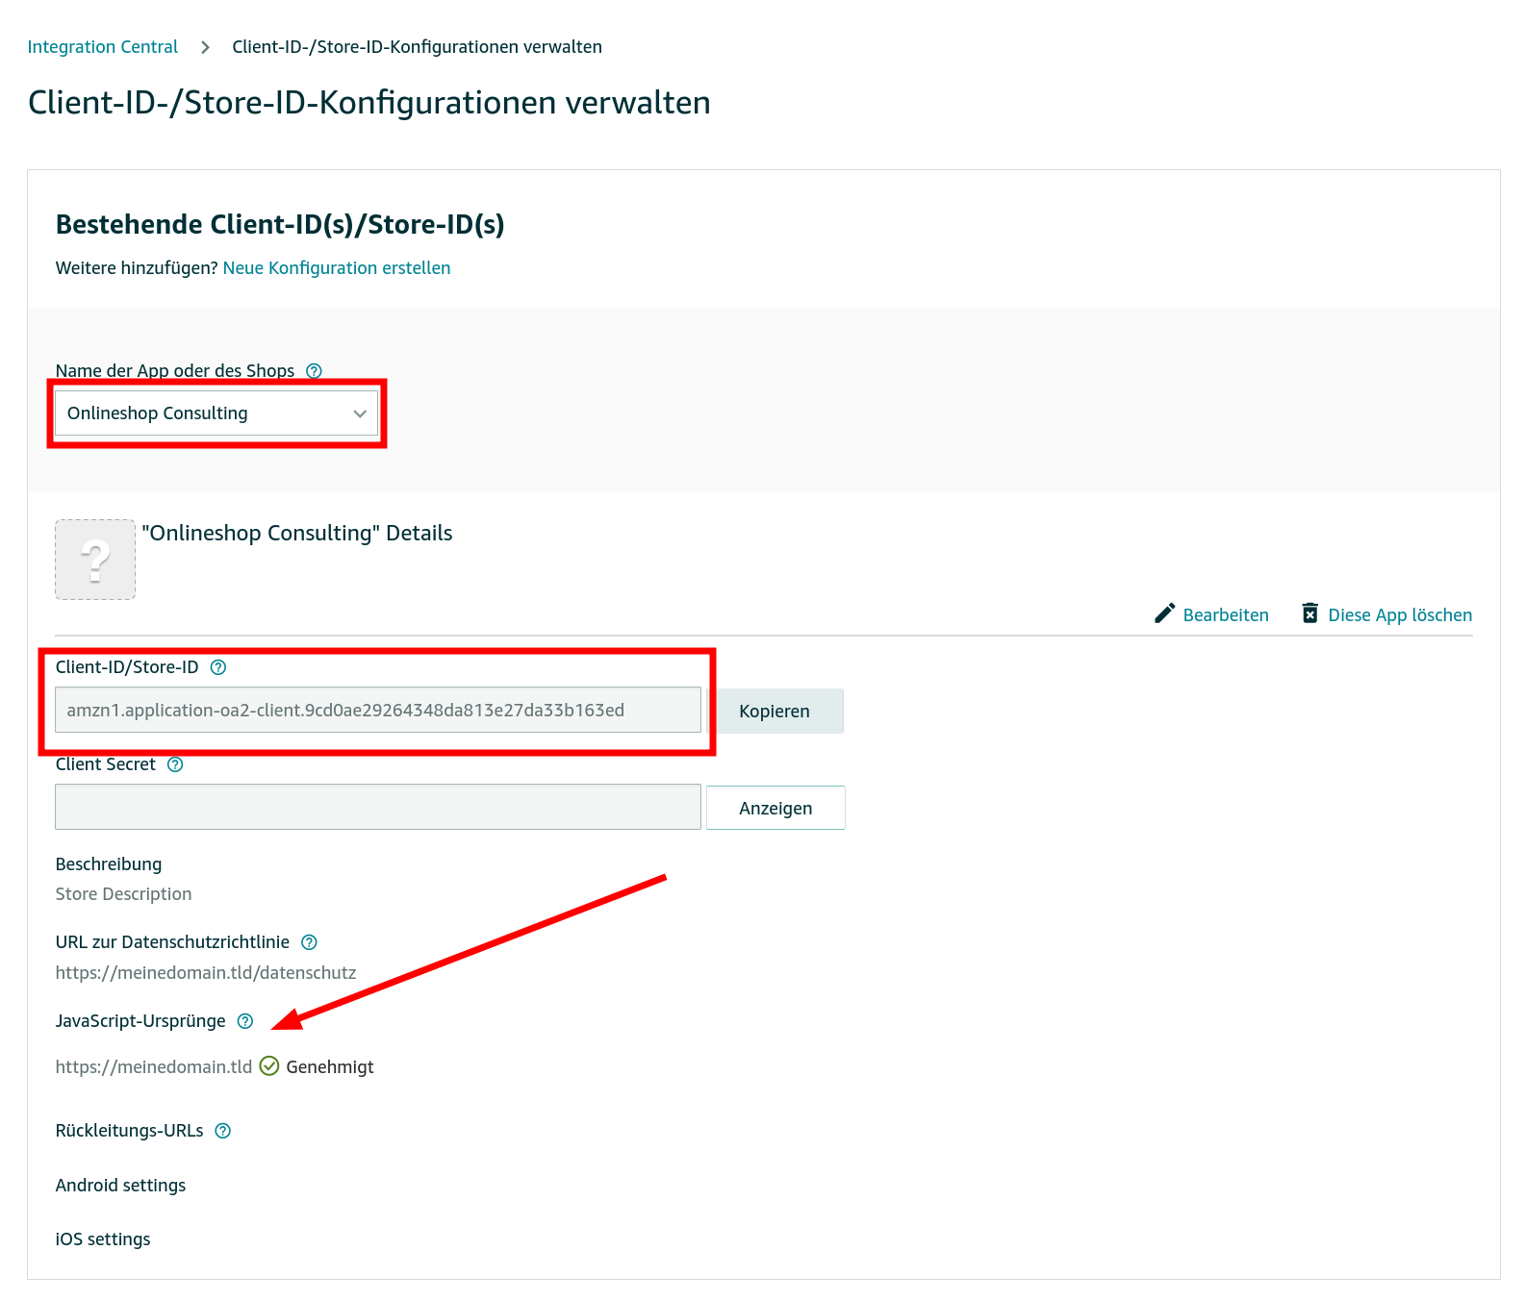Click Diese App löschen link

[1400, 615]
